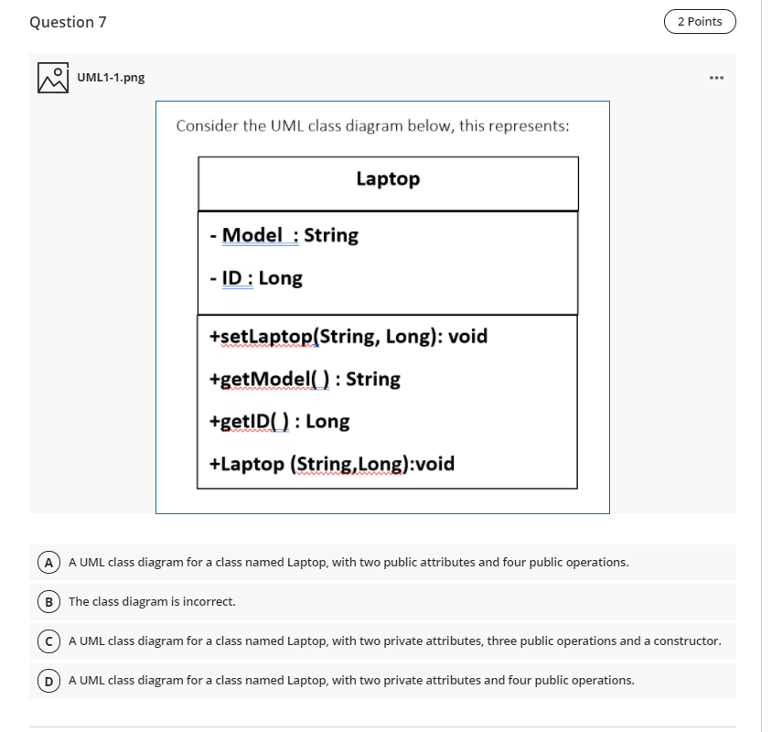Viewport: 772px width, 732px height.
Task: Click the bordered image preview area
Action: coord(383,307)
